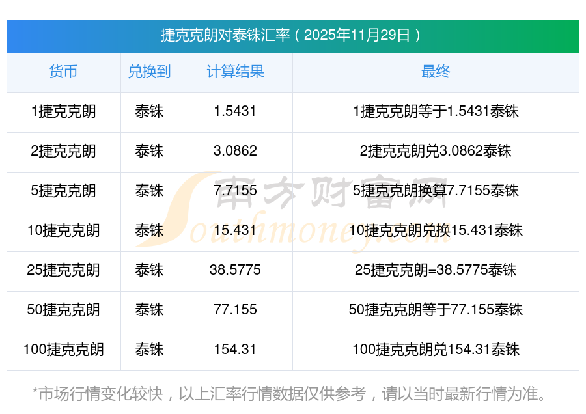
Task: Select the text 5捷克克朗换算7.7155泰铢
Action: pyautogui.click(x=436, y=191)
